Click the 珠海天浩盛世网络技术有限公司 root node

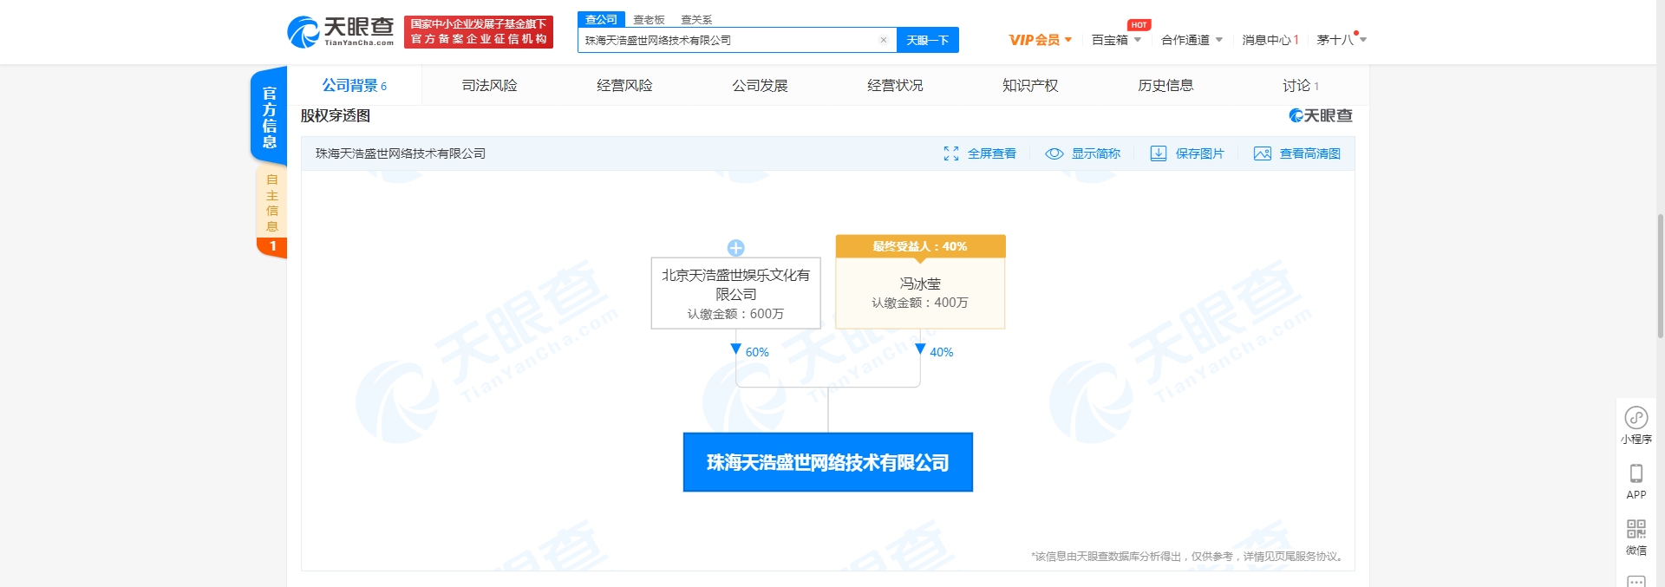click(828, 462)
